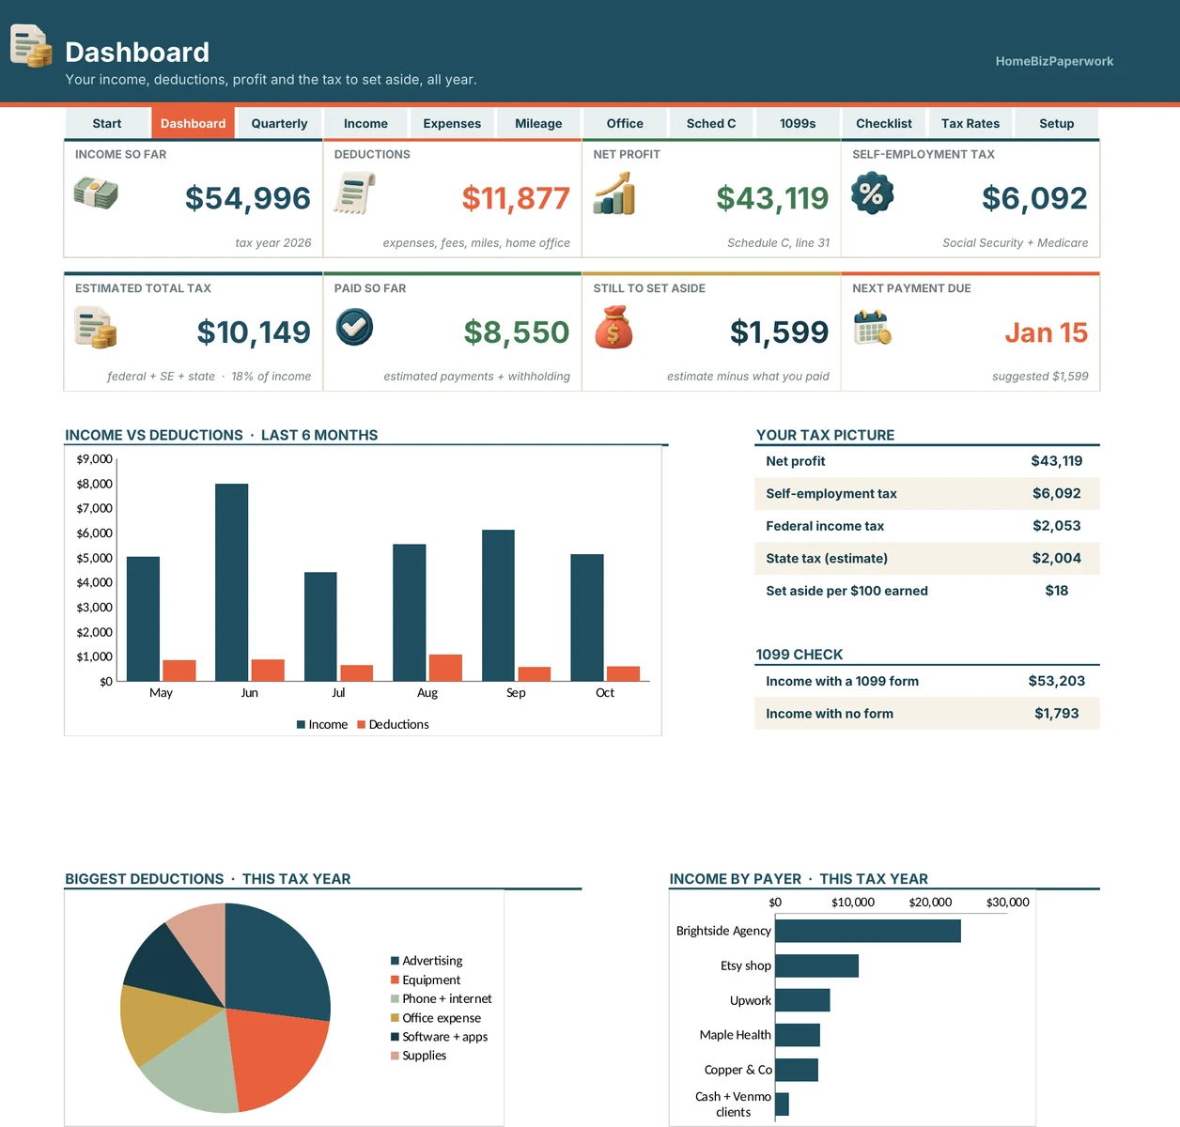This screenshot has width=1180, height=1127.
Task: Open the Setup tab
Action: [x=1057, y=123]
